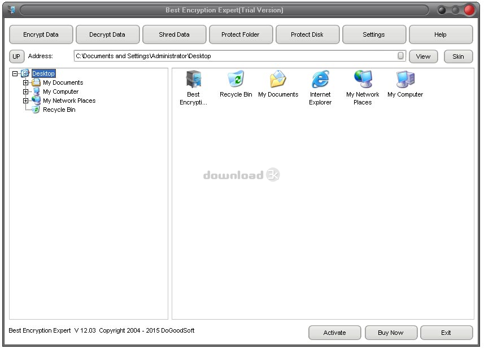The width and height of the screenshot is (484, 349).
Task: Click the red close button in title bar
Action: tap(469, 10)
